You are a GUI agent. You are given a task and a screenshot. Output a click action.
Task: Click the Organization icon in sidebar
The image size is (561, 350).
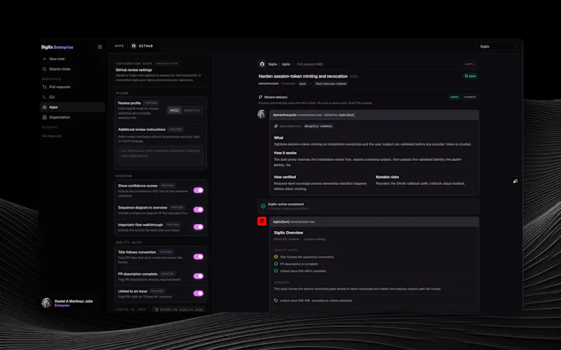tap(44, 117)
